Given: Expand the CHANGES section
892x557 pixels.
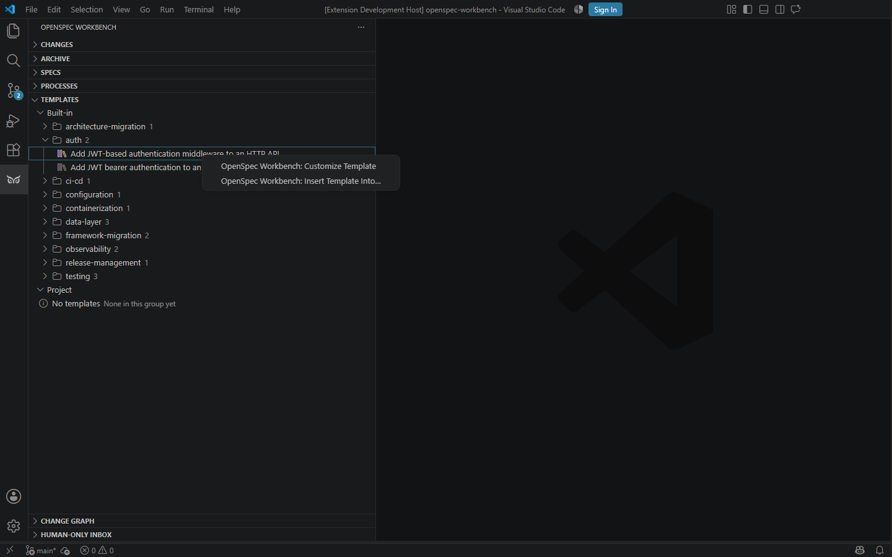Looking at the screenshot, I should click(202, 45).
